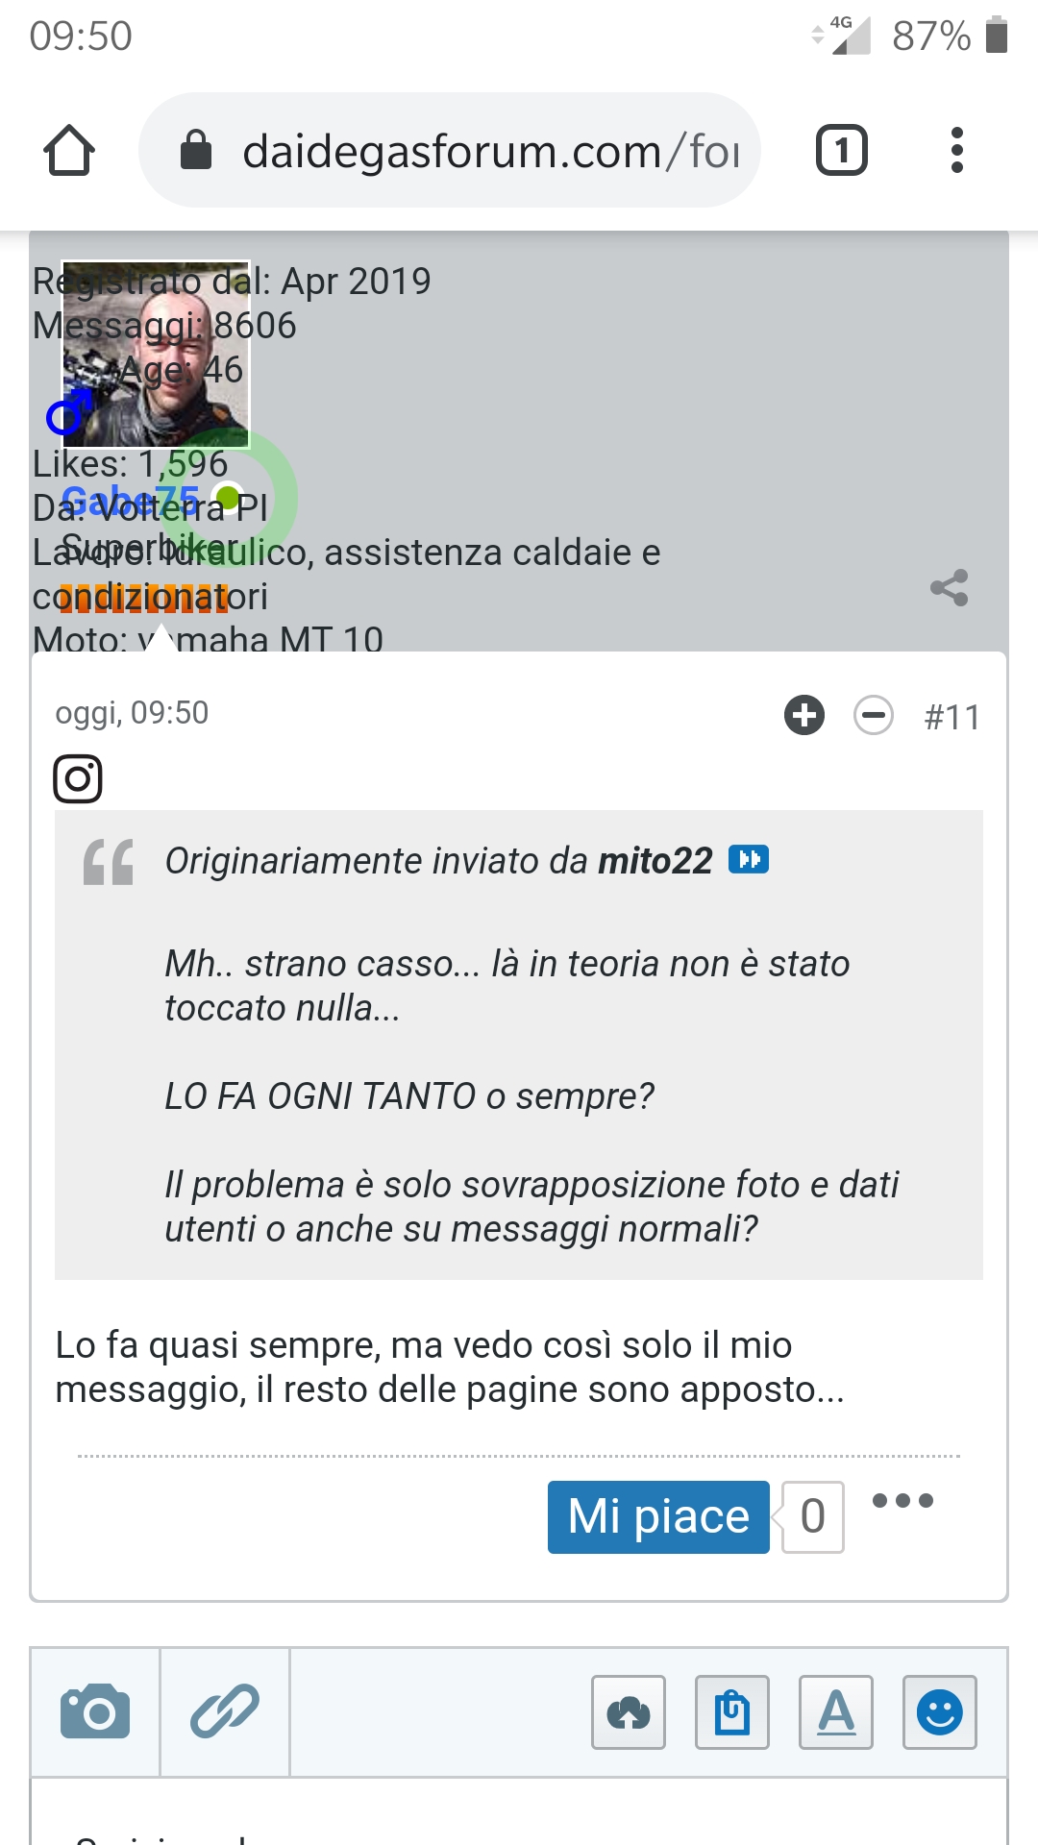Tap the browser home icon

pos(69,151)
